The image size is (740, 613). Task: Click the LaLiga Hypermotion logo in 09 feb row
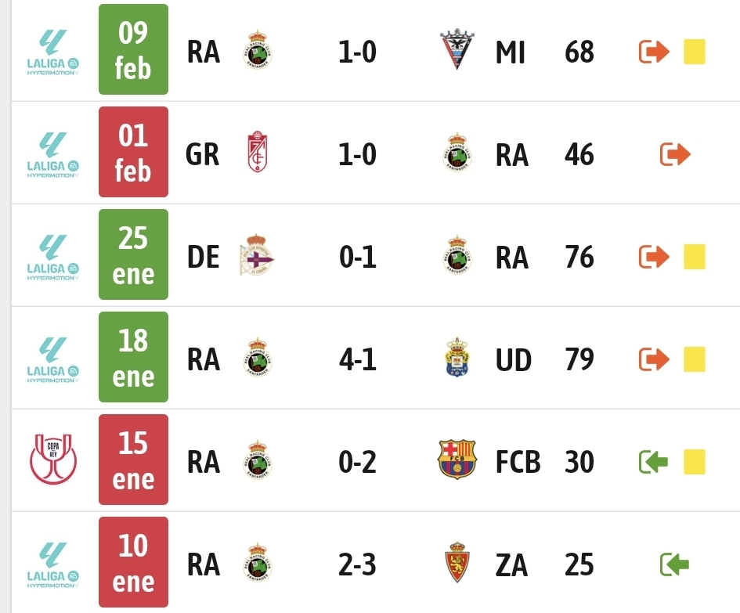52,52
